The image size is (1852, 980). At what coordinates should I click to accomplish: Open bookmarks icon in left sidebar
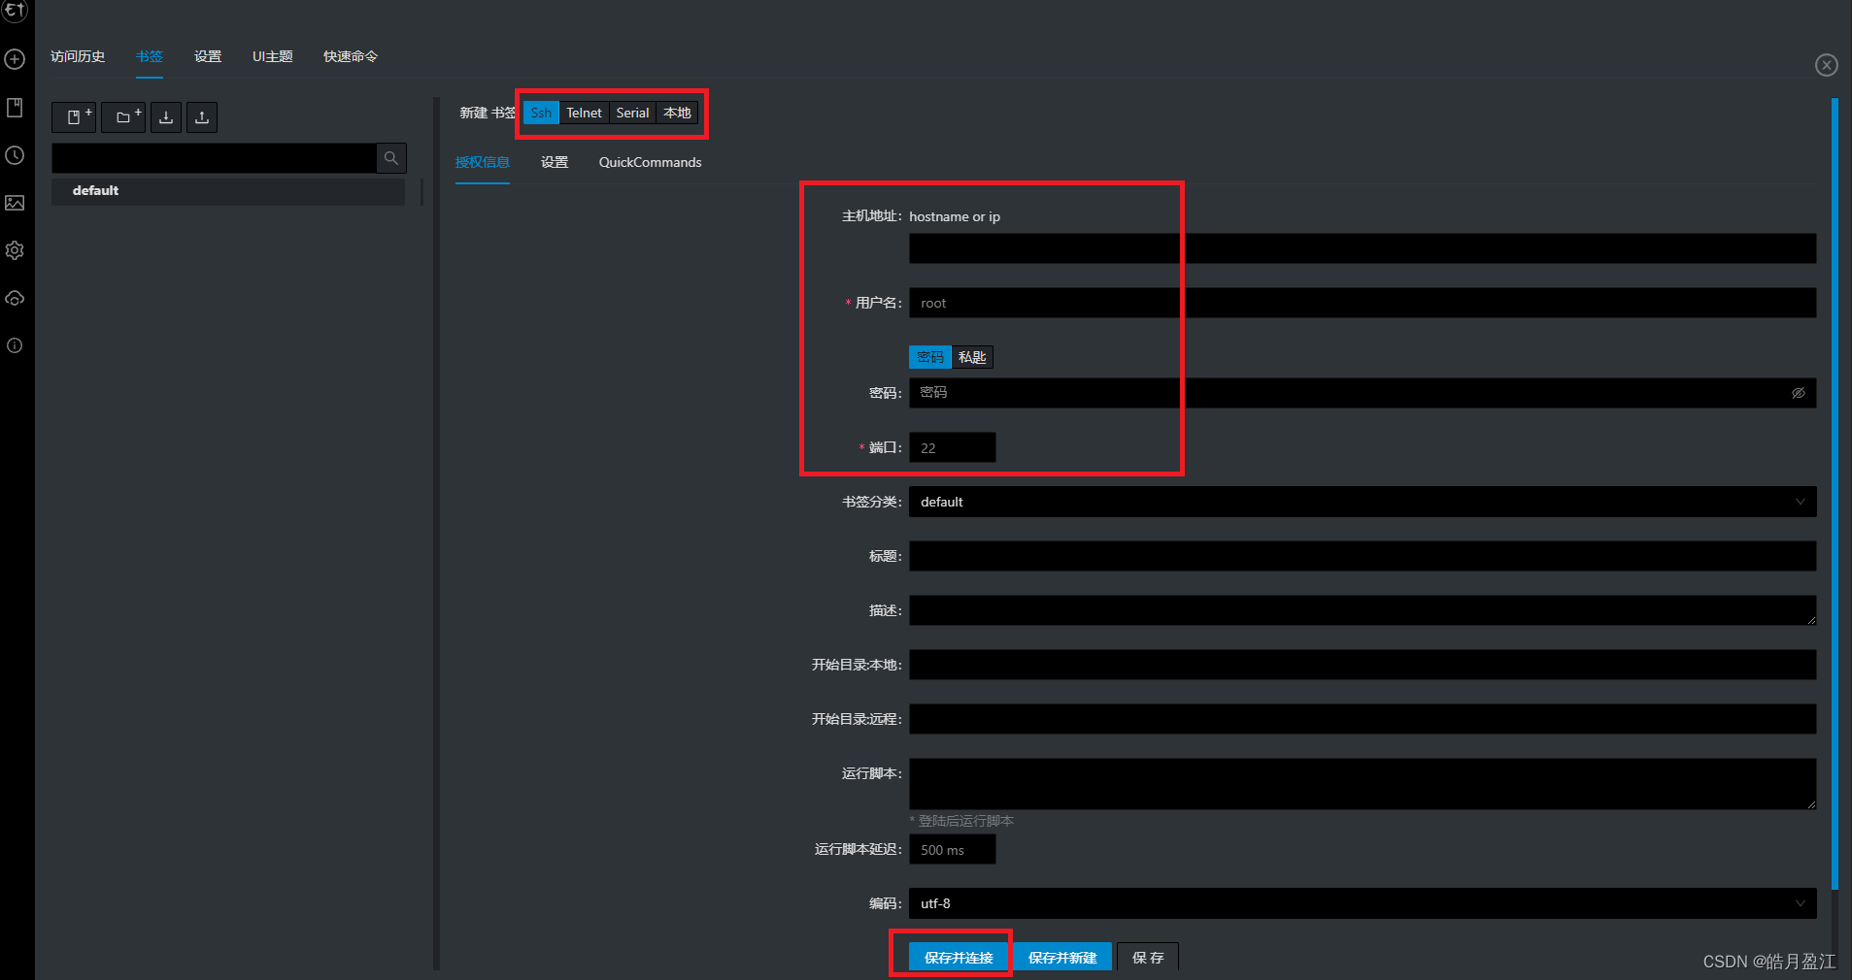(x=15, y=107)
